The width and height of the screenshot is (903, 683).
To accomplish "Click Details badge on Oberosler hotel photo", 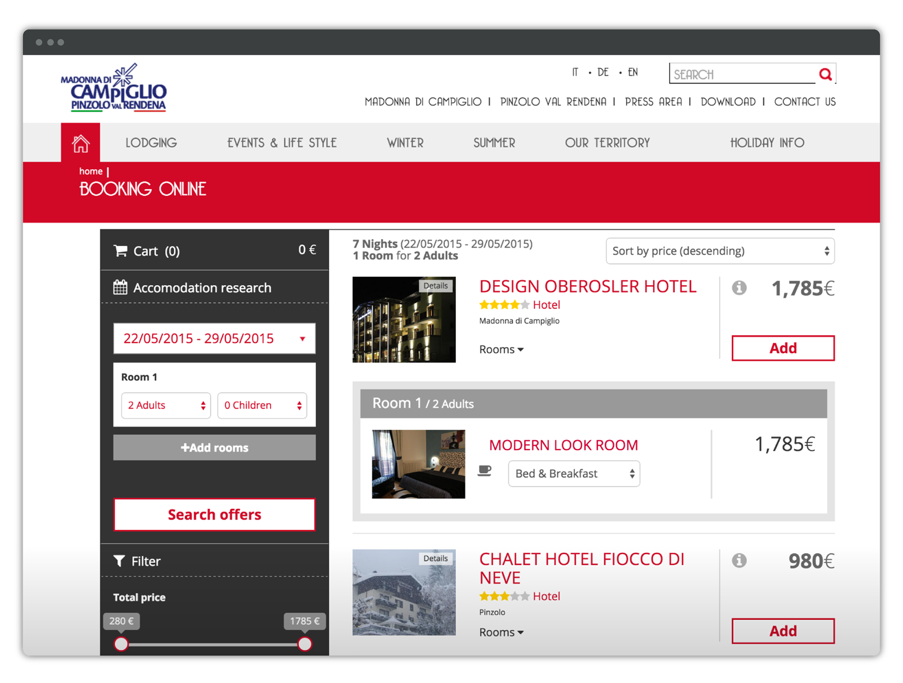I will (436, 286).
